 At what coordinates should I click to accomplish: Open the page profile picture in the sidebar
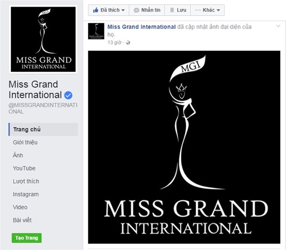click(x=43, y=39)
